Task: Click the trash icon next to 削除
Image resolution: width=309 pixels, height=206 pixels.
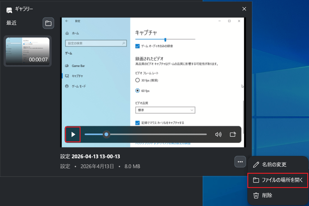Action: [x=257, y=195]
